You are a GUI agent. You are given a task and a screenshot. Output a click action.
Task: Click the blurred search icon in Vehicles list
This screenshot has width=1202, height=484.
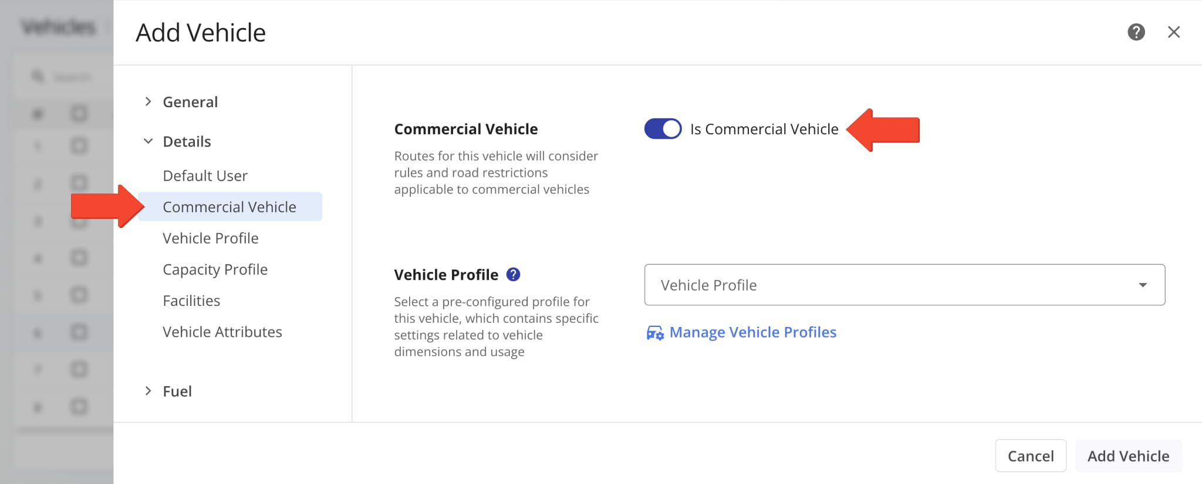[38, 77]
